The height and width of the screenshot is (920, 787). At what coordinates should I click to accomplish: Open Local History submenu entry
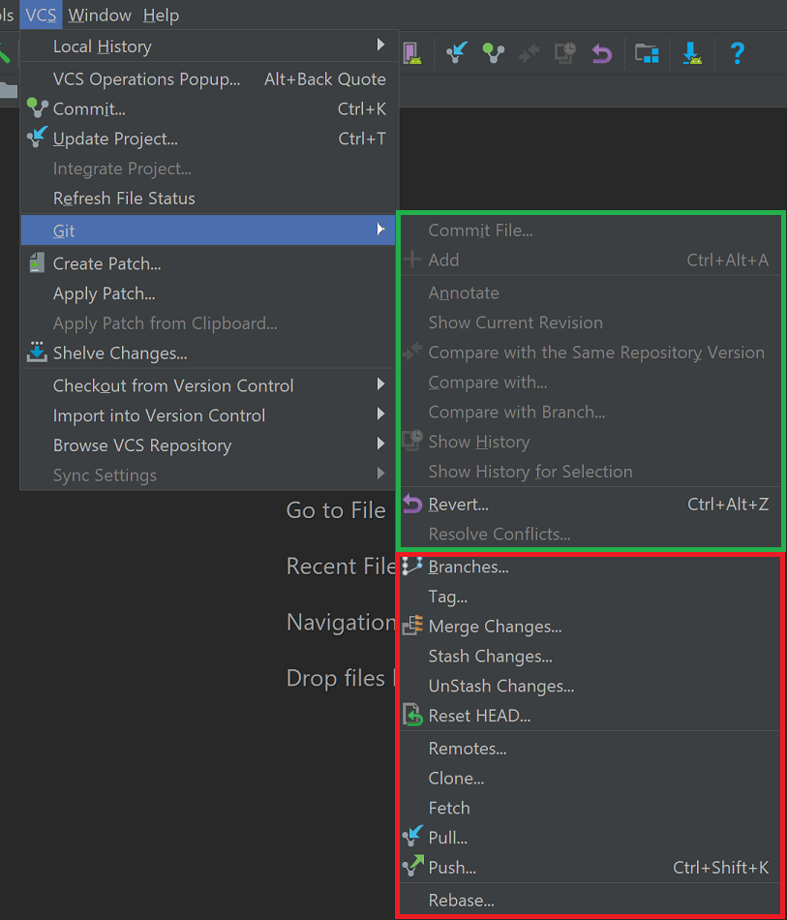pyautogui.click(x=209, y=46)
